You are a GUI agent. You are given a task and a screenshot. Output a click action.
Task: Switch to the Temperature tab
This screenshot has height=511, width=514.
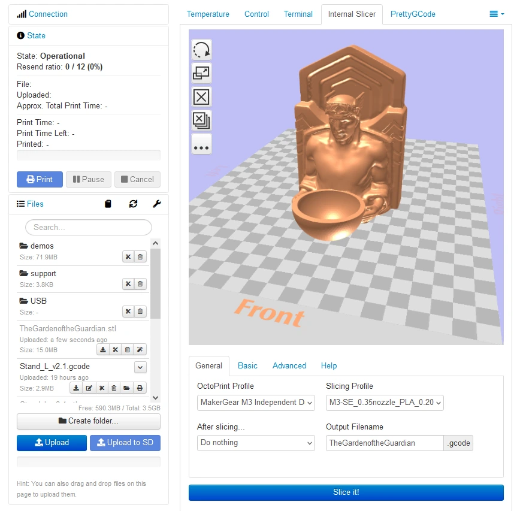[x=208, y=14]
